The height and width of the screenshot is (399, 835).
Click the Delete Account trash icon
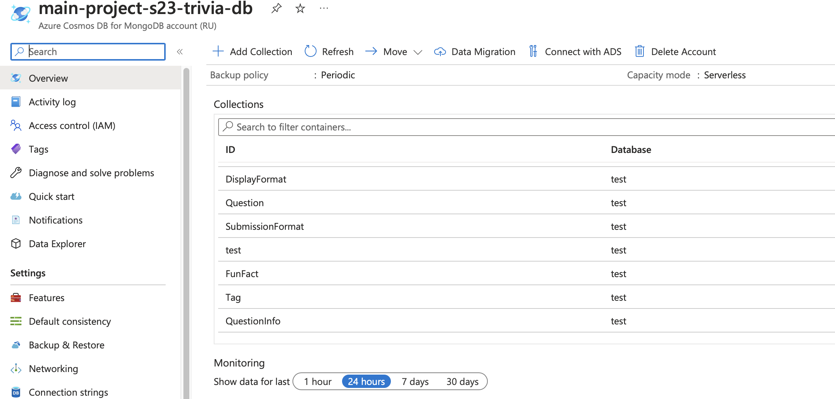click(x=640, y=51)
